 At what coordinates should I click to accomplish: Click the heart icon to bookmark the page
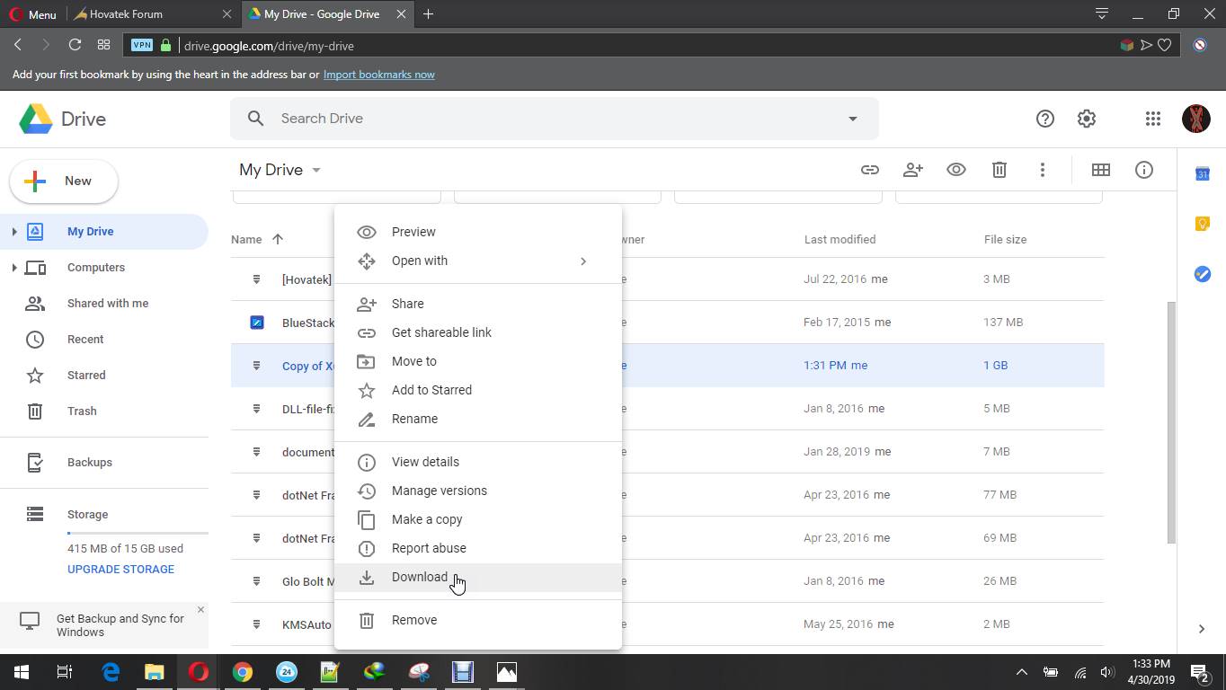[x=1163, y=43]
